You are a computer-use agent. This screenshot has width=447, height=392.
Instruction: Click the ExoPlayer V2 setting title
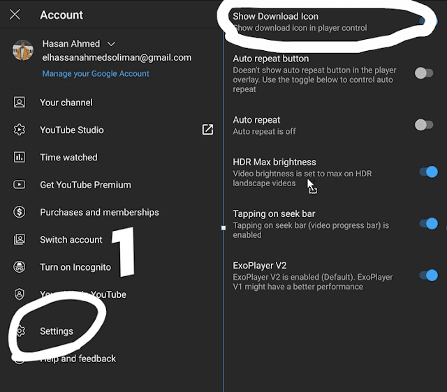point(260,266)
